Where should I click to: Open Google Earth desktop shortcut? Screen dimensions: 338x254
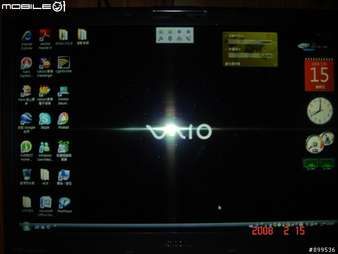point(26,123)
